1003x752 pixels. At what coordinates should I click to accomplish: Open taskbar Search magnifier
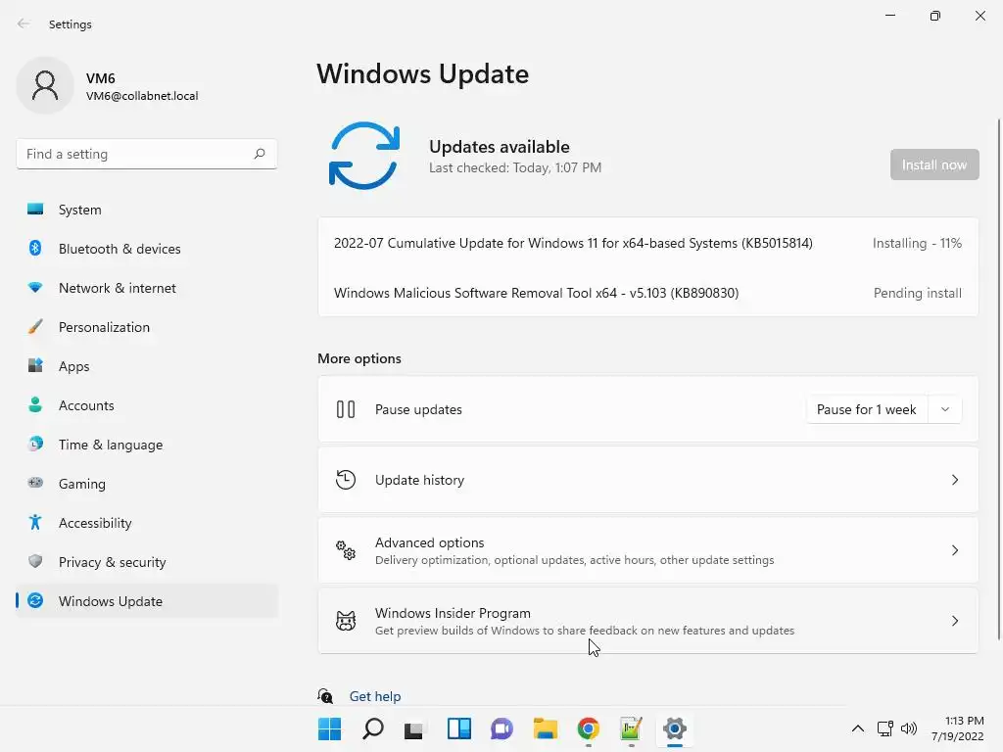[x=373, y=728]
